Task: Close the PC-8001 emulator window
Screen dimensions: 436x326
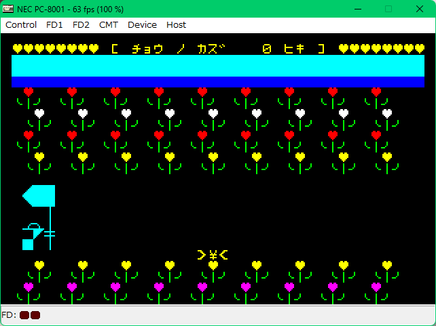Action: tap(420, 9)
